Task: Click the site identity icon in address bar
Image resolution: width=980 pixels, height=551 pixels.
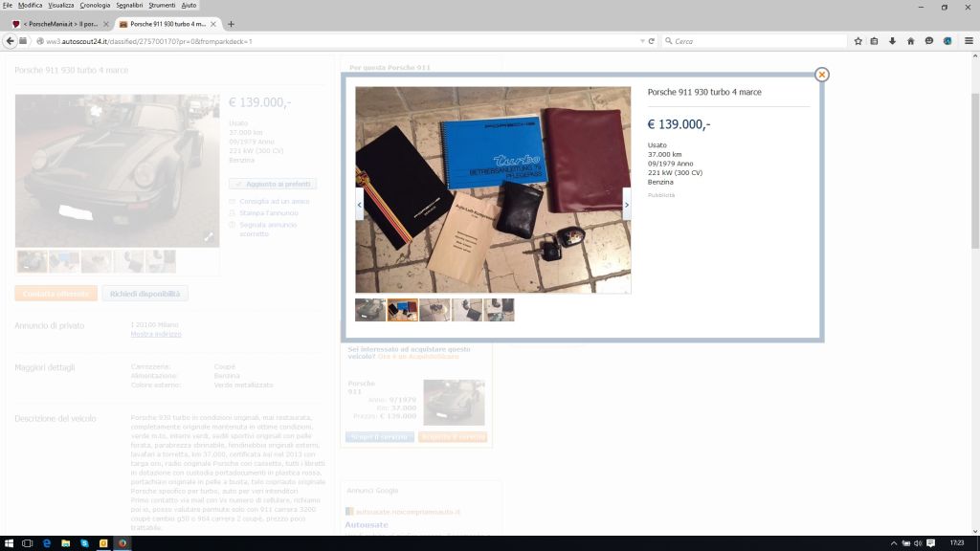Action: [40, 41]
